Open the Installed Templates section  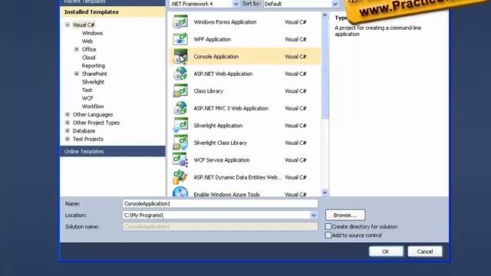tap(113, 12)
